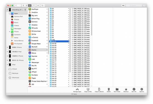Click the forward navigation arrow

coord(19,6)
